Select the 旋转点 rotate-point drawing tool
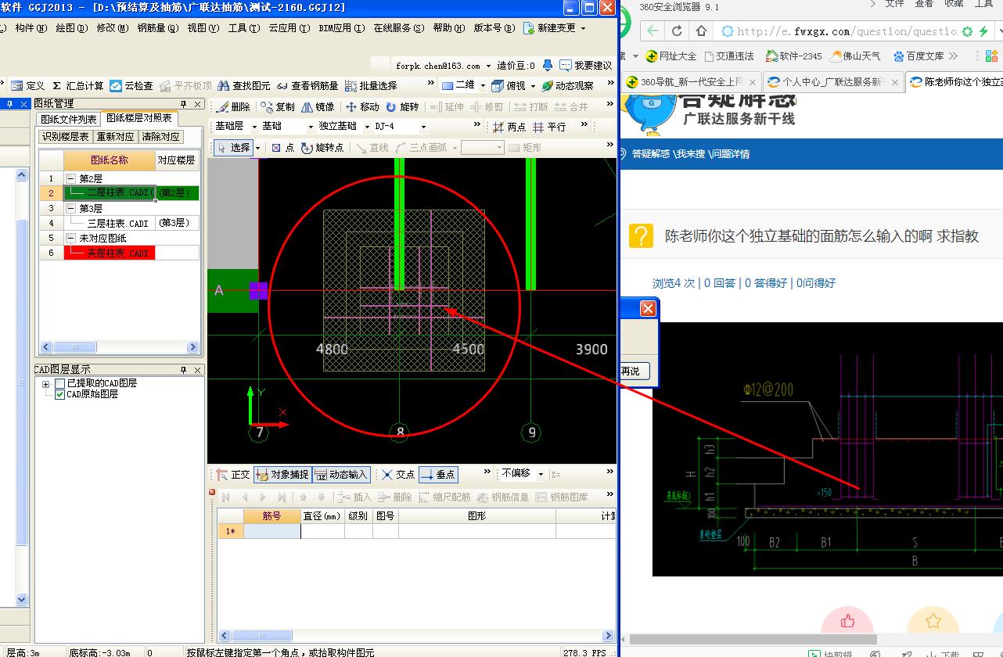The height and width of the screenshot is (657, 1003). pyautogui.click(x=322, y=148)
